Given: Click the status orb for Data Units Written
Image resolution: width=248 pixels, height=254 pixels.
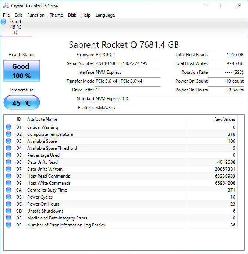Looking at the screenshot, I should [8, 169].
